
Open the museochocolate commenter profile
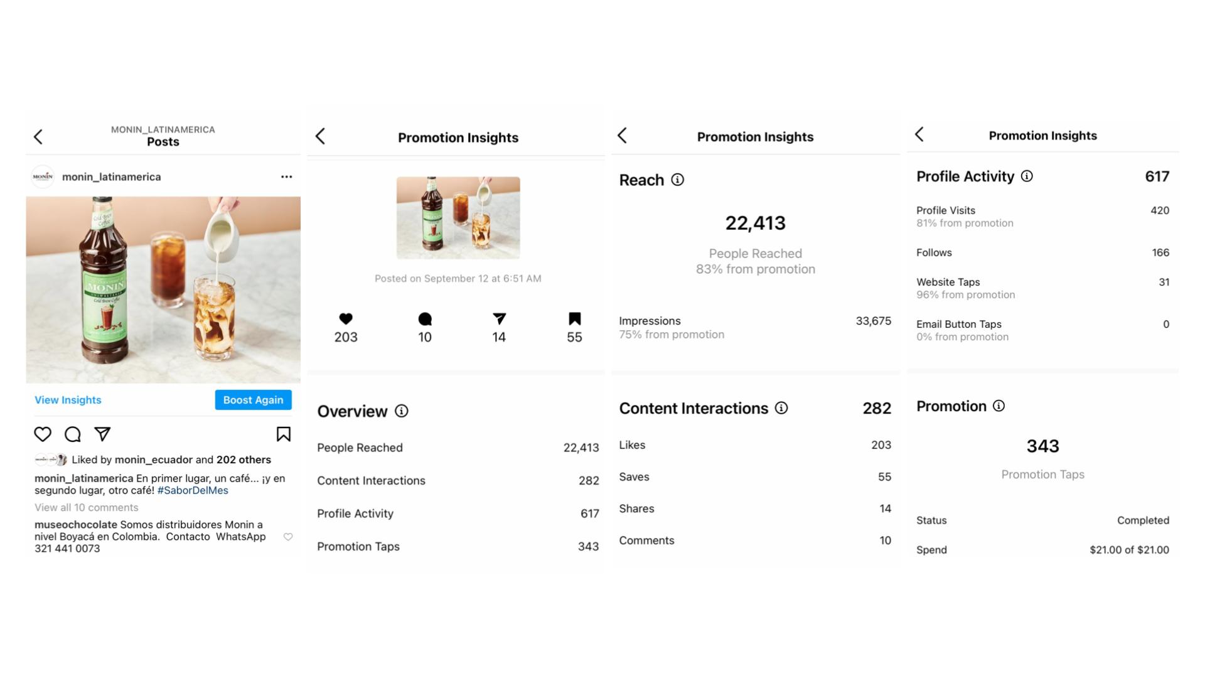tap(75, 525)
